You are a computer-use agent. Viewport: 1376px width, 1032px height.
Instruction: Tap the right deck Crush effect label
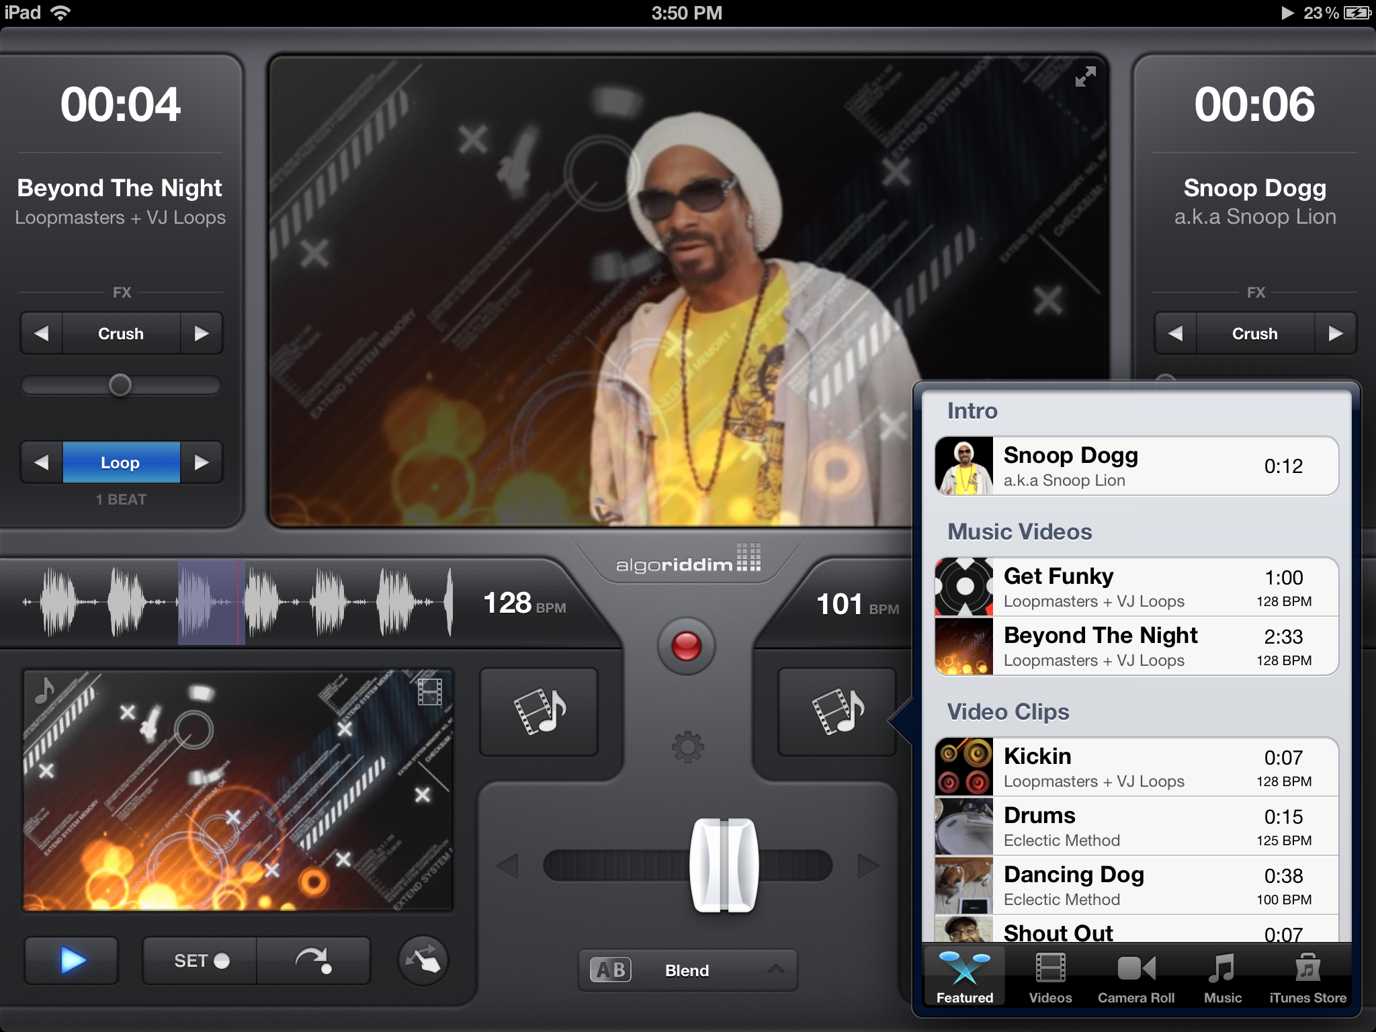1254,333
